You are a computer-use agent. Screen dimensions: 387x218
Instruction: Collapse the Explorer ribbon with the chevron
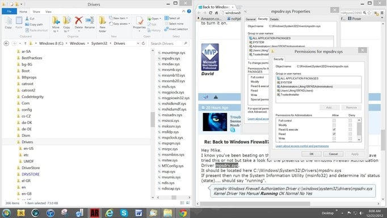coord(183,11)
